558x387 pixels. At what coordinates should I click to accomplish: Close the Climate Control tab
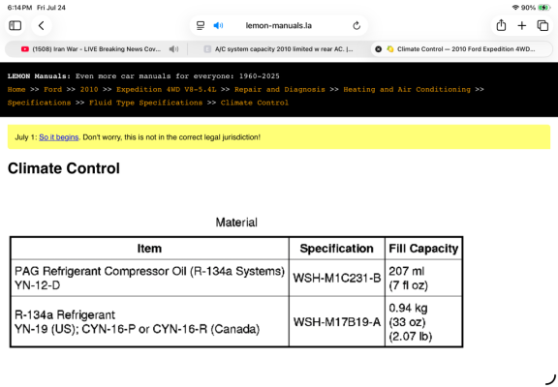click(x=379, y=49)
